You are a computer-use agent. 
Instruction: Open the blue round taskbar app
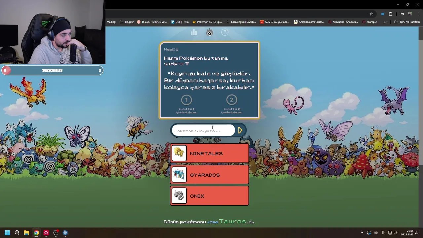click(65, 233)
